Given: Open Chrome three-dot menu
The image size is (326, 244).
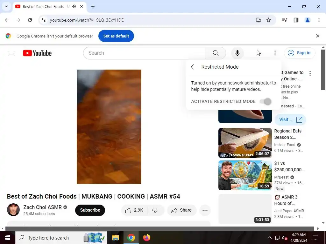Looking at the screenshot, I should coord(319,20).
